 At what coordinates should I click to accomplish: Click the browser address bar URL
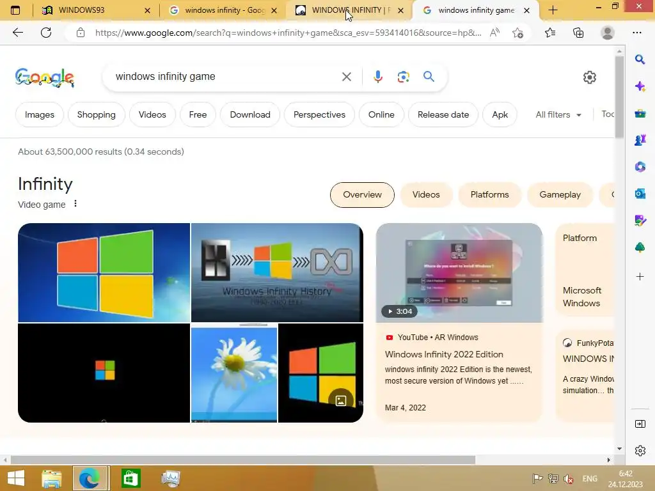click(x=288, y=33)
